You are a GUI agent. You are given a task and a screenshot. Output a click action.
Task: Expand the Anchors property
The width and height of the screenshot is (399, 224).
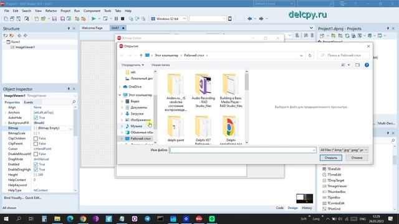pos(6,113)
